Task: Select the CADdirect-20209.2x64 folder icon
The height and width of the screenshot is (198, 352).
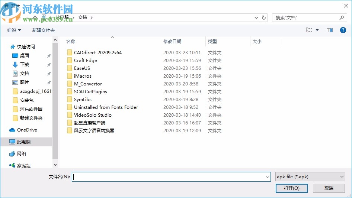Action: 70,53
